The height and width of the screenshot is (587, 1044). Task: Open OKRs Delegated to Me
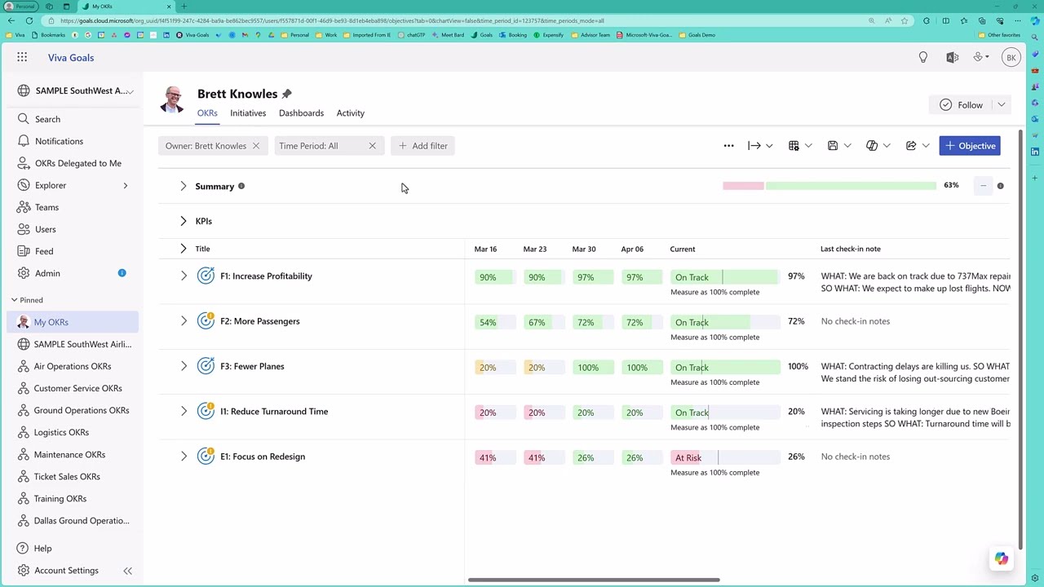click(77, 163)
